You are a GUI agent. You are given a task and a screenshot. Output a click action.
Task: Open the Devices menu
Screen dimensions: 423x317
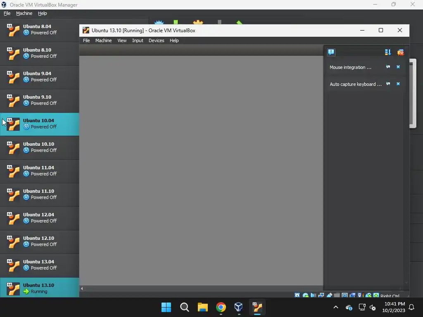156,40
